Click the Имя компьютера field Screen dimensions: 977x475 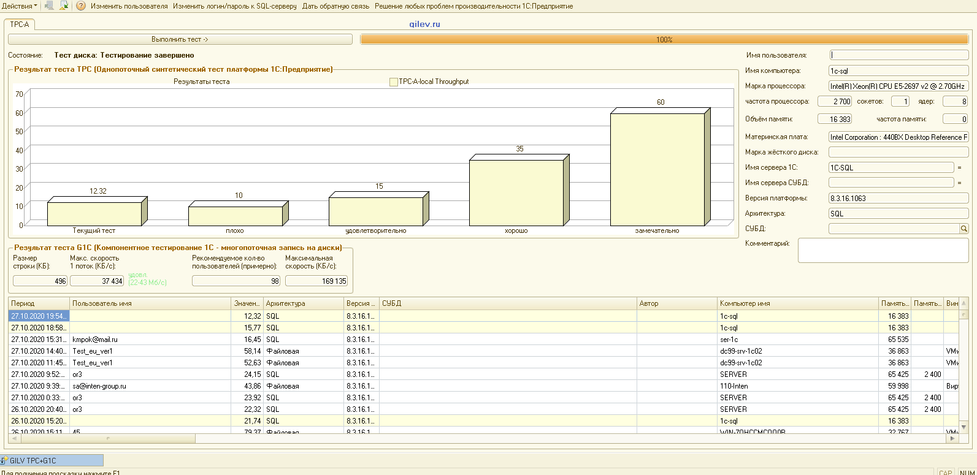[898, 70]
